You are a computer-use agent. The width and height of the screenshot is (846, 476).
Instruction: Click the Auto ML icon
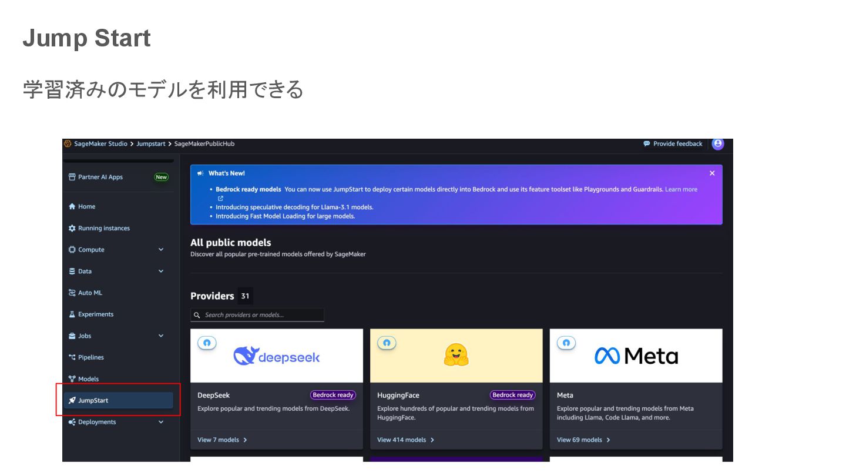click(x=72, y=293)
